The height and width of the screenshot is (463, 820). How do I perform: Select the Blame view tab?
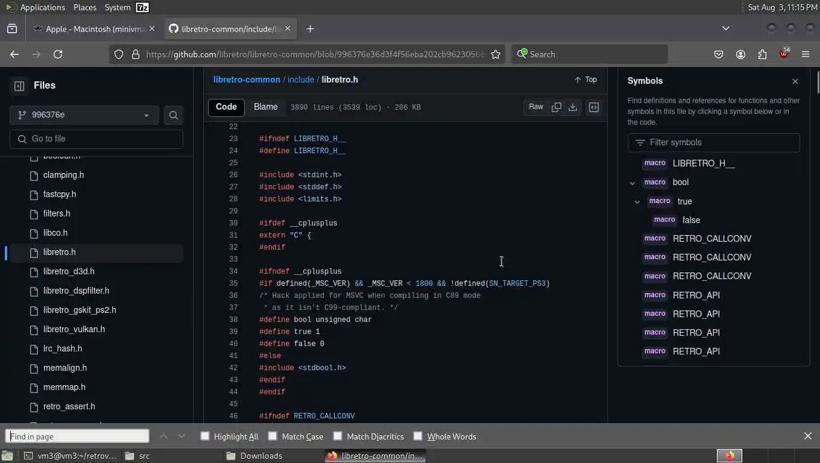click(x=266, y=107)
